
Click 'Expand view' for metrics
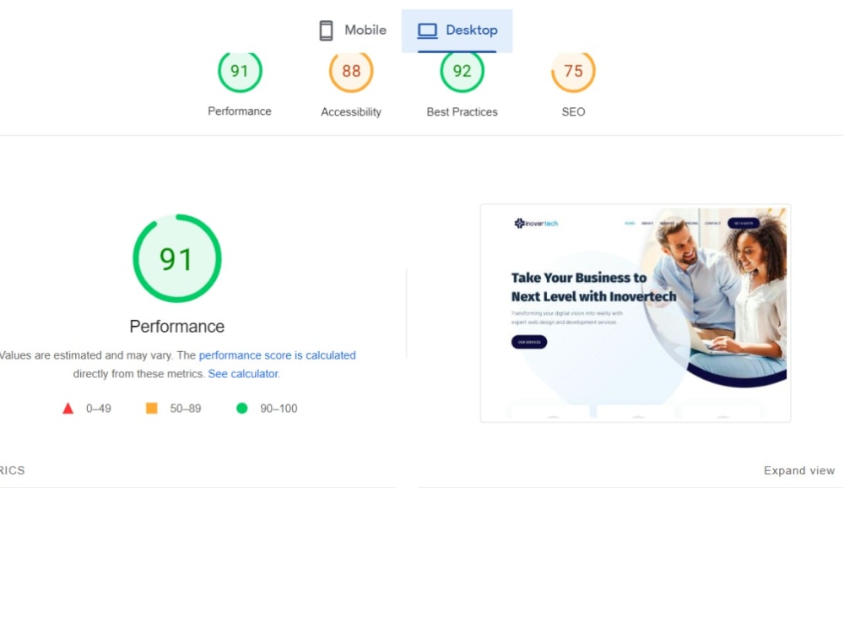(799, 470)
